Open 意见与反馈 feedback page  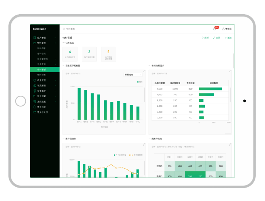tap(42, 112)
